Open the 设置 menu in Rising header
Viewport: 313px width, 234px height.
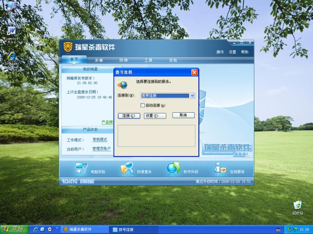(x=232, y=52)
